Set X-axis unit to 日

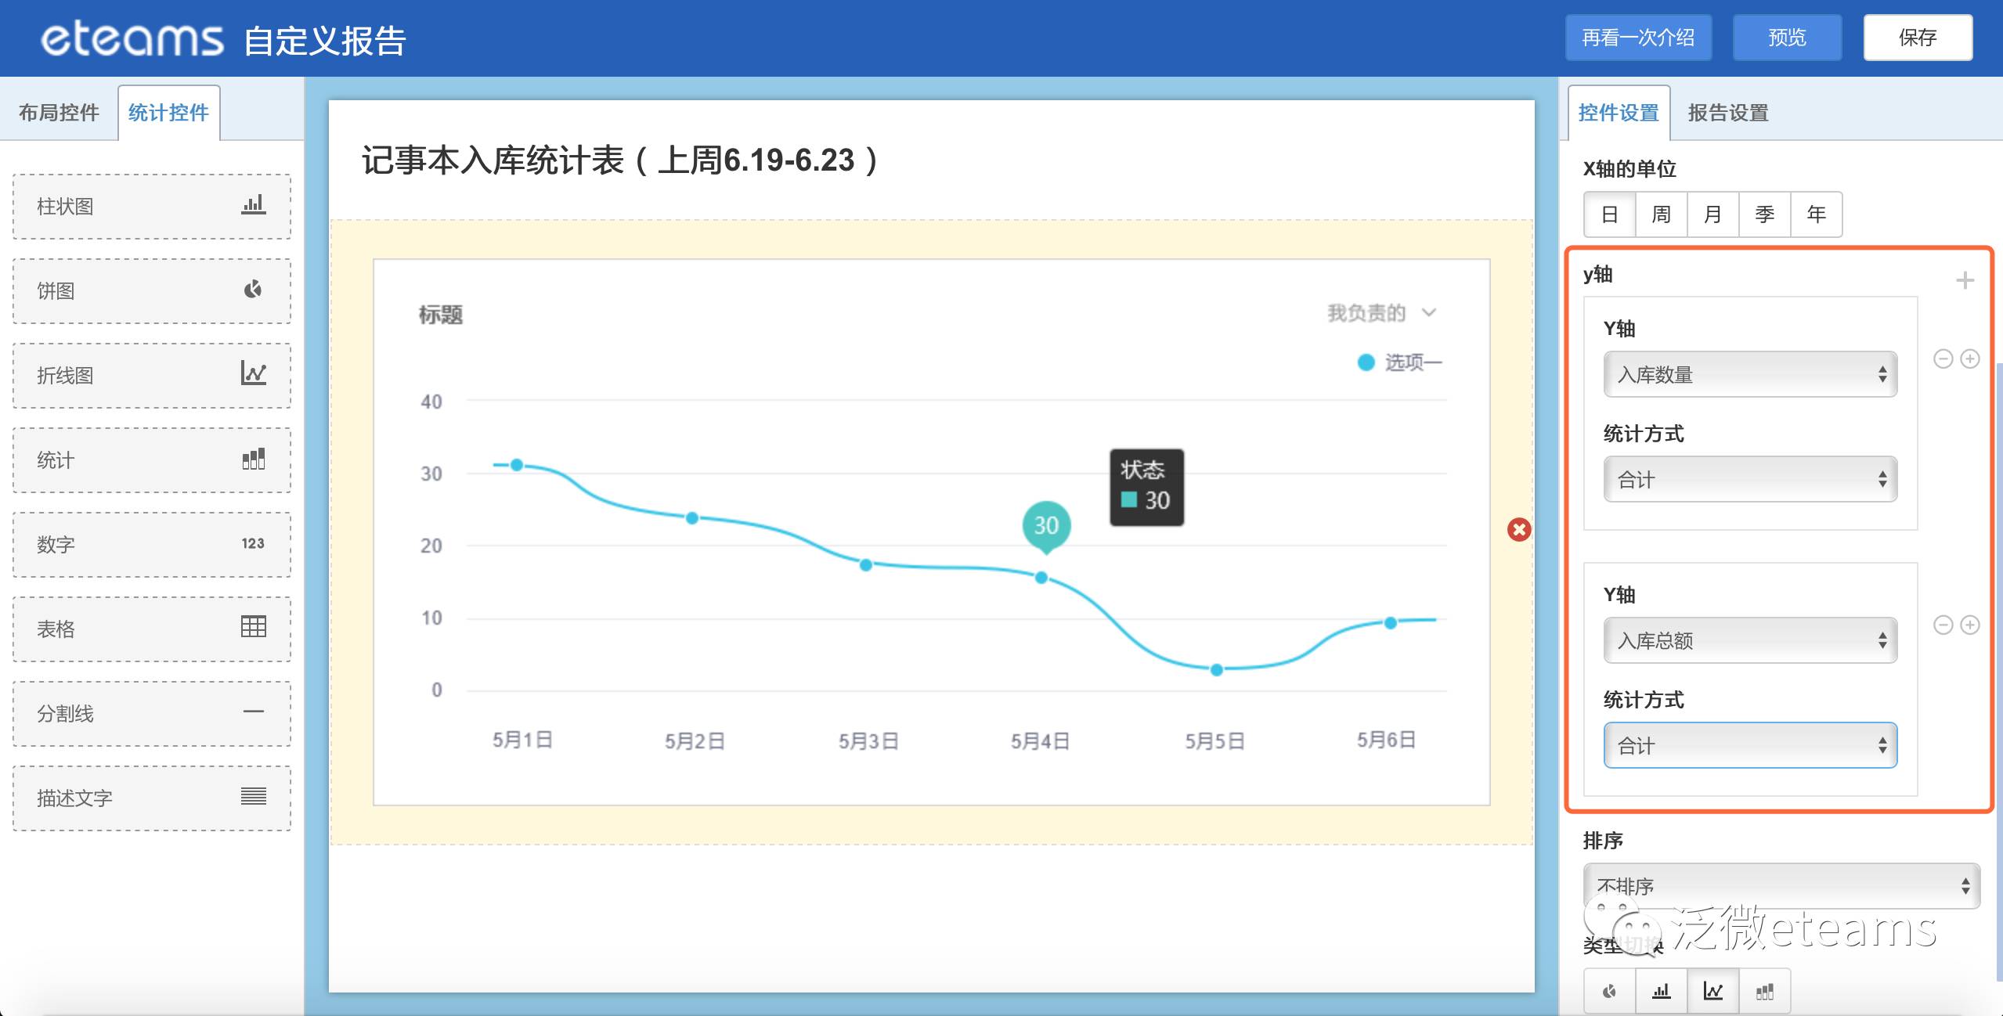[1609, 214]
